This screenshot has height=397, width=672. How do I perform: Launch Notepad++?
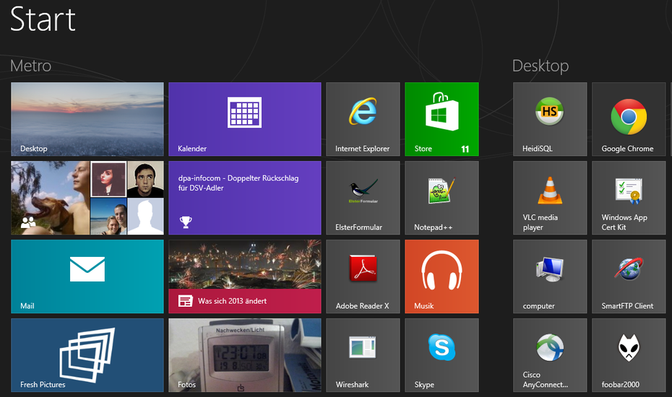pos(441,198)
